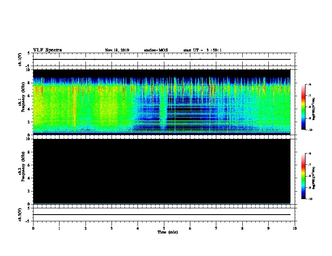Click the "VLF Spectra" title text

[47, 50]
